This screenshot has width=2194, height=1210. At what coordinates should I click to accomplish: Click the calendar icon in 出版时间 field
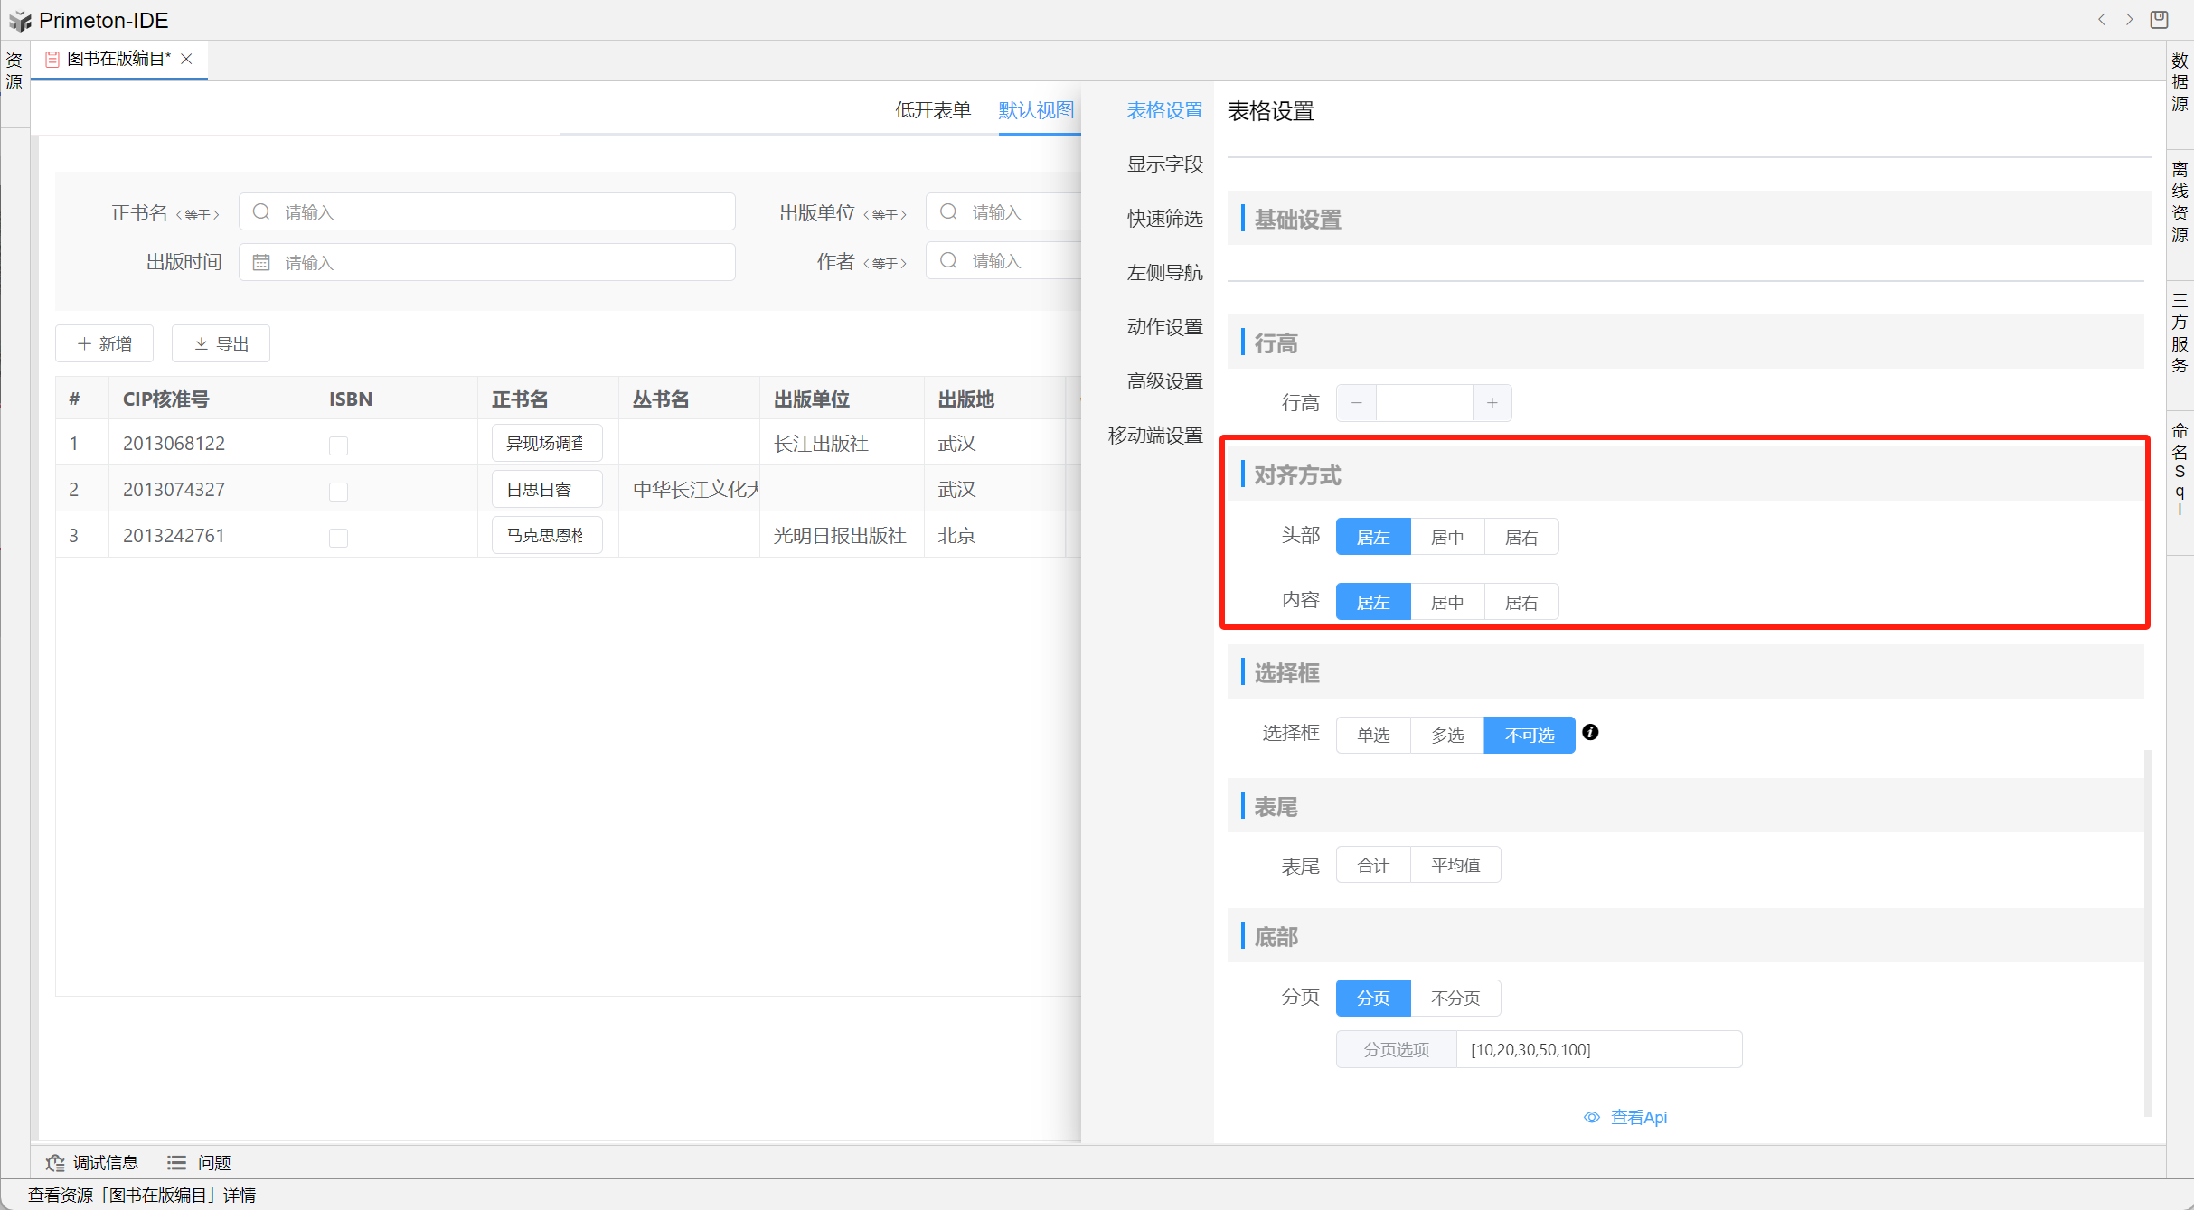pyautogui.click(x=261, y=262)
